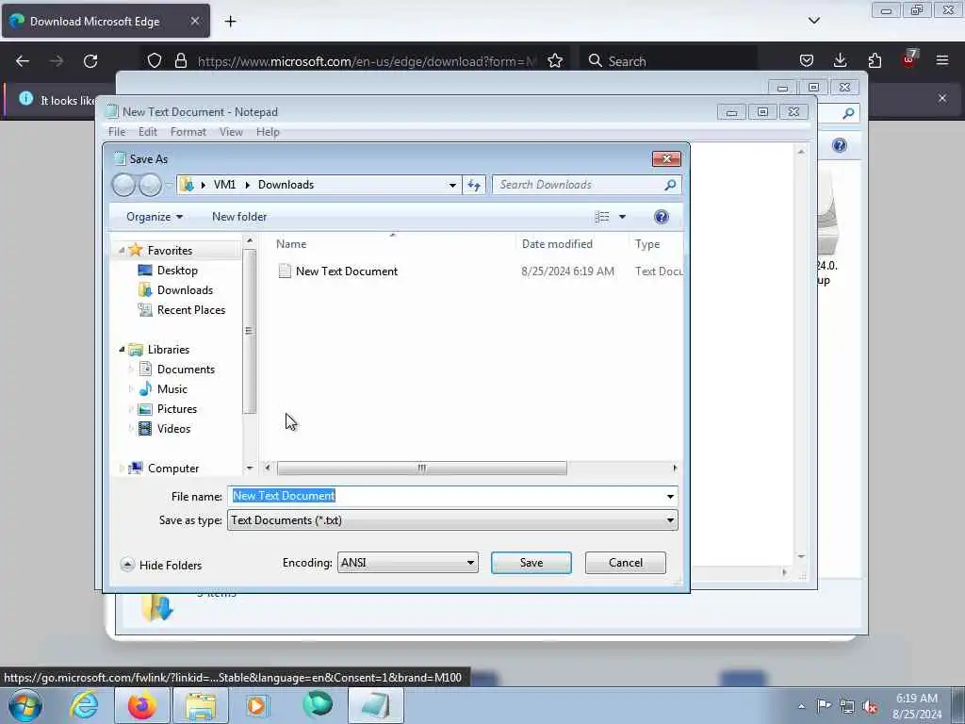The height and width of the screenshot is (724, 965).
Task: Select the Download Microsoft Edge browser tab
Action: pos(106,21)
